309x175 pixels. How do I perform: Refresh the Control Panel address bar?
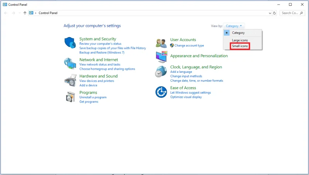pos(275,13)
